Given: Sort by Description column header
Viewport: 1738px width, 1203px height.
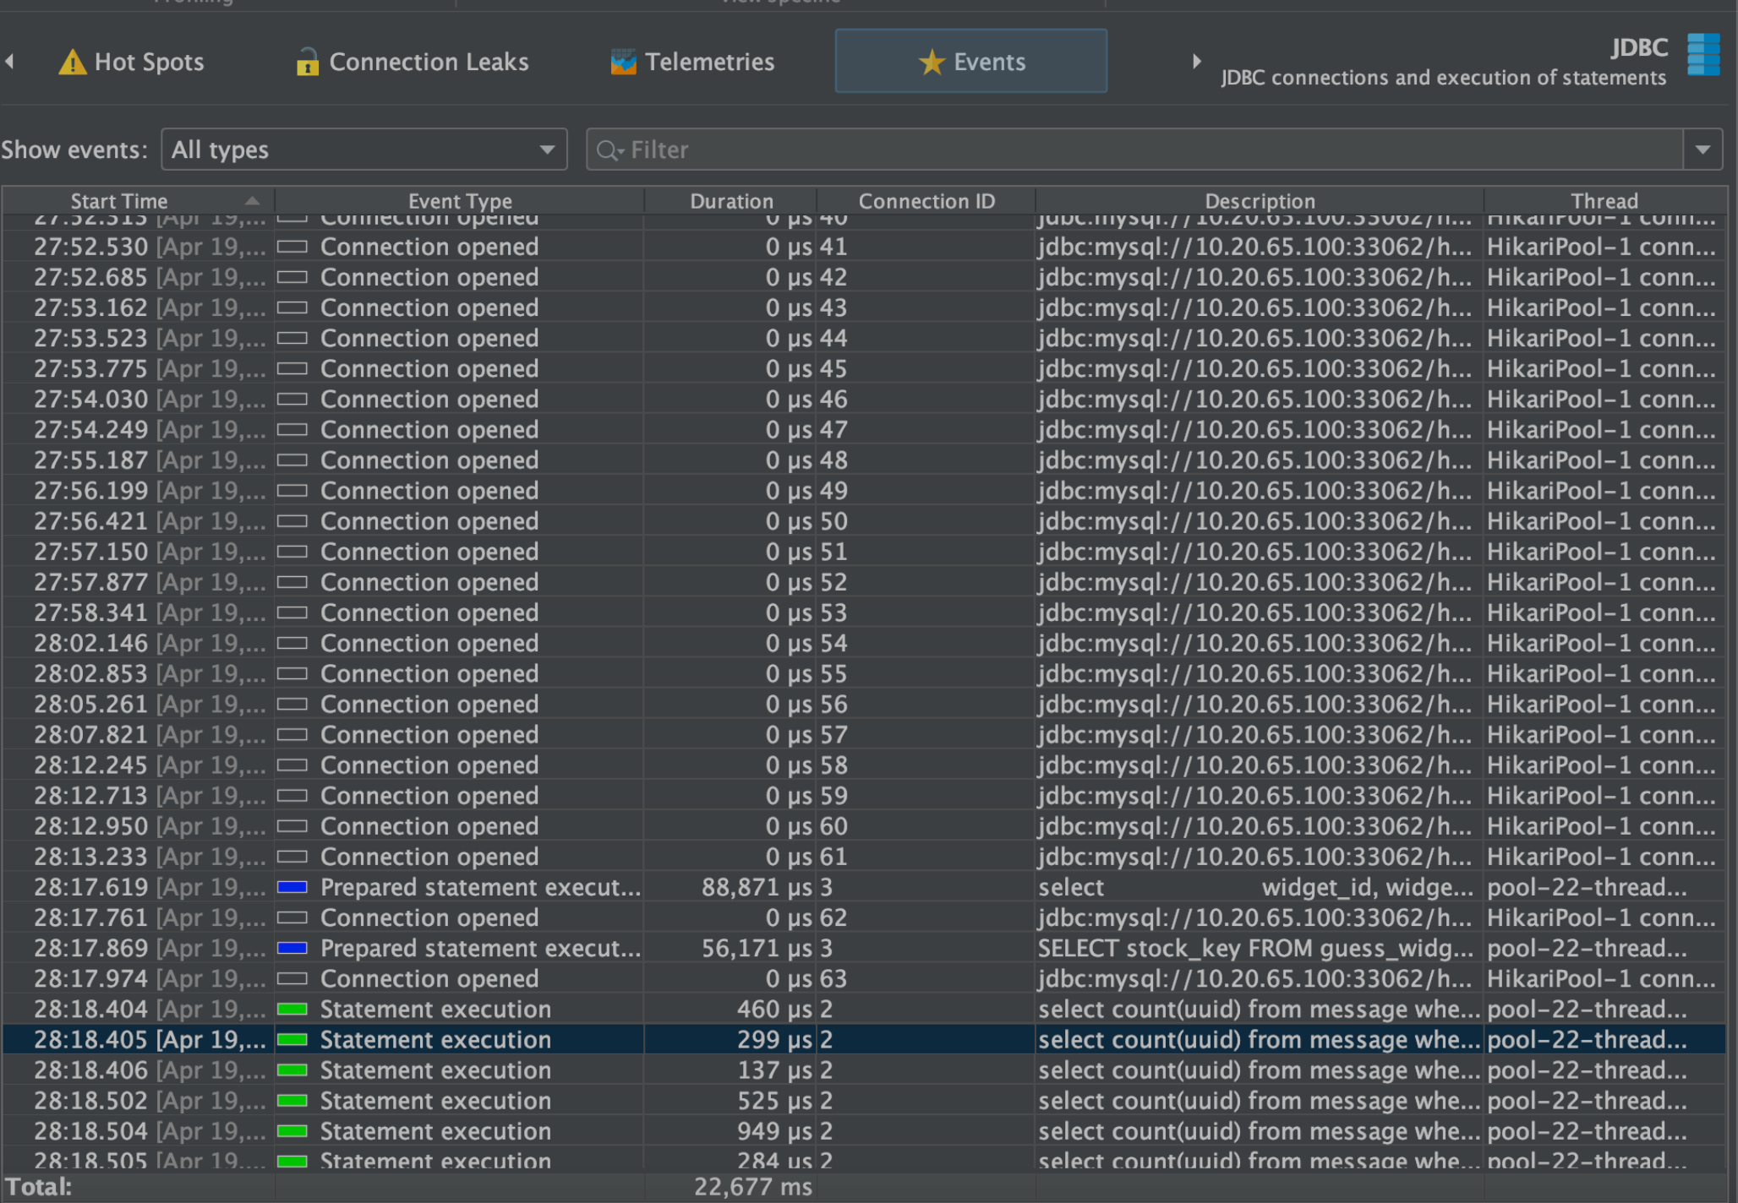Looking at the screenshot, I should click(x=1260, y=201).
